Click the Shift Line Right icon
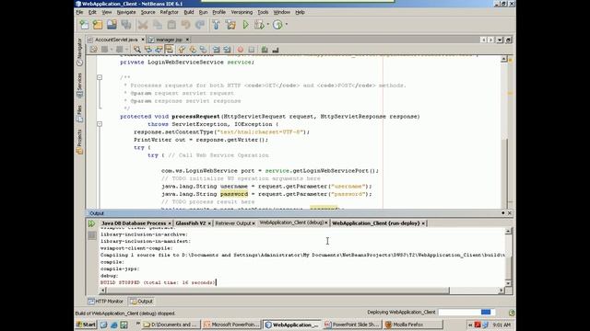The image size is (590, 331). 227,50
